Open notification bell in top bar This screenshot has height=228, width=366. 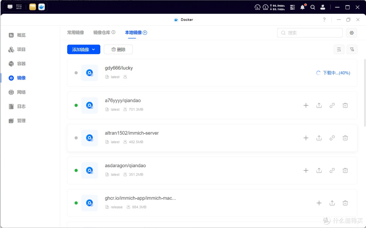click(x=303, y=7)
